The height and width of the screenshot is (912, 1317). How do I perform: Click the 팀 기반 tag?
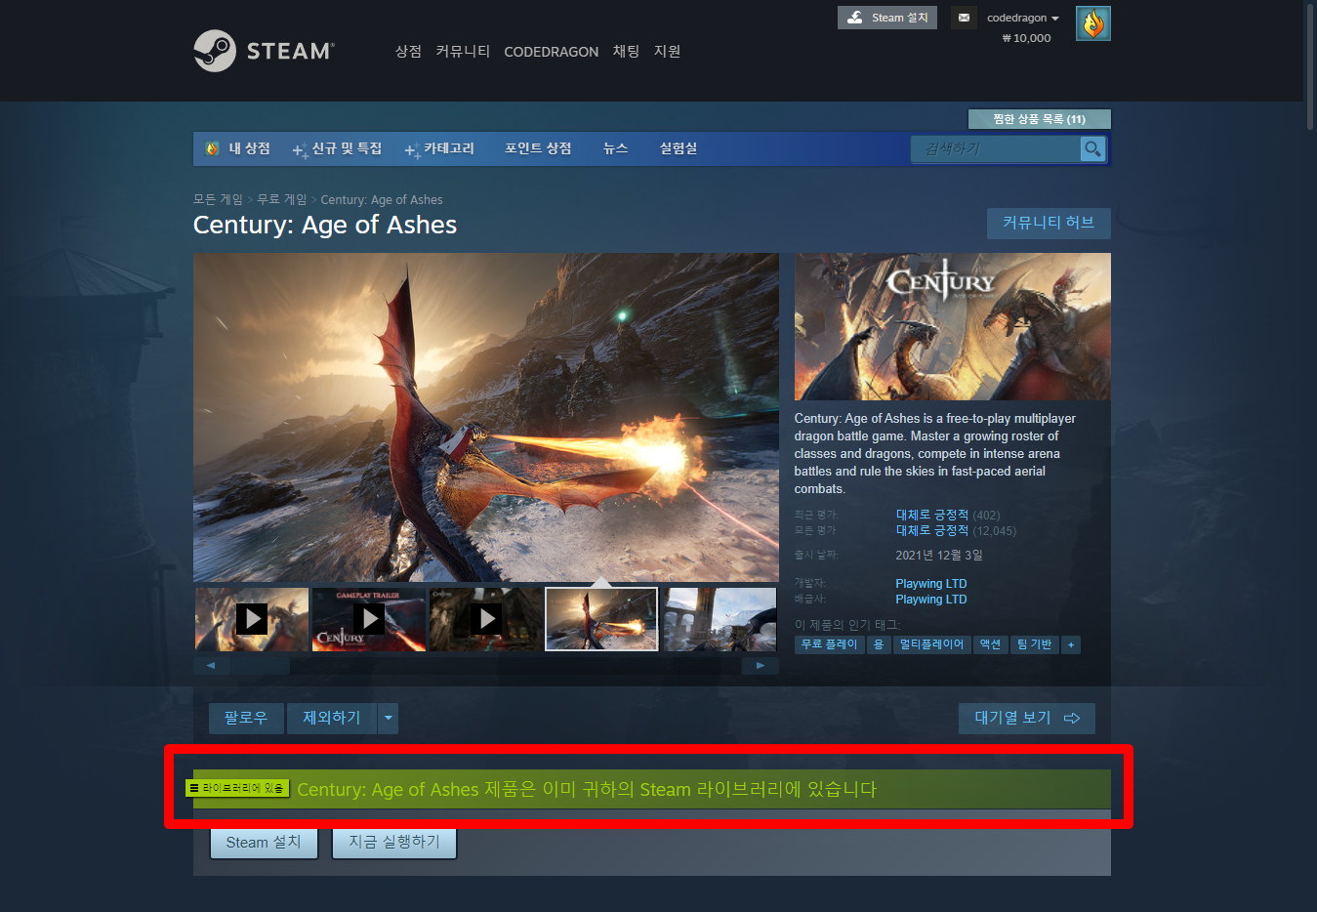(x=1035, y=644)
